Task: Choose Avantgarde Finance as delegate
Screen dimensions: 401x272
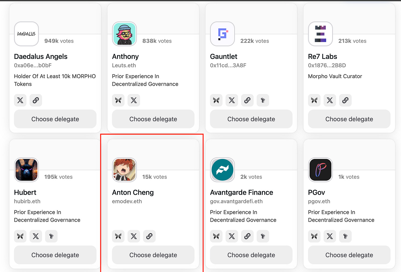Action: [x=251, y=255]
